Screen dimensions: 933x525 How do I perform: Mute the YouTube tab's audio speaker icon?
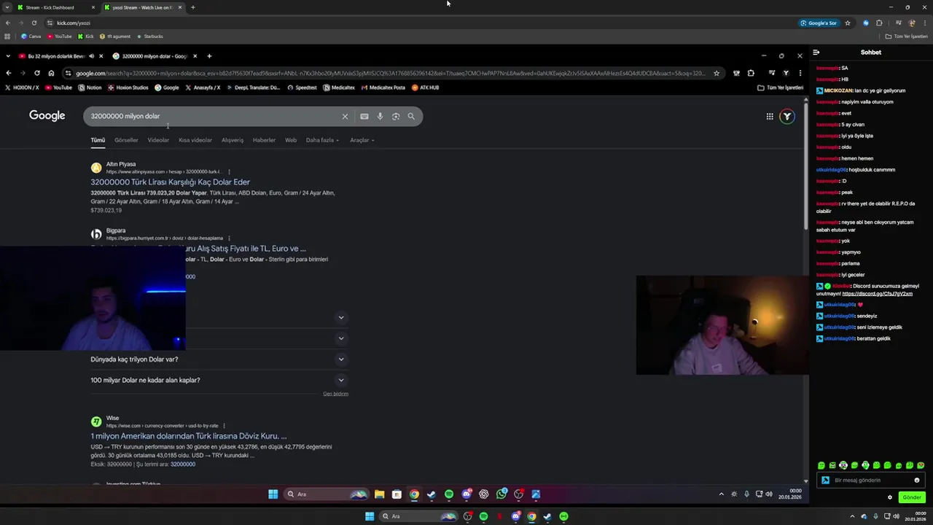[91, 56]
